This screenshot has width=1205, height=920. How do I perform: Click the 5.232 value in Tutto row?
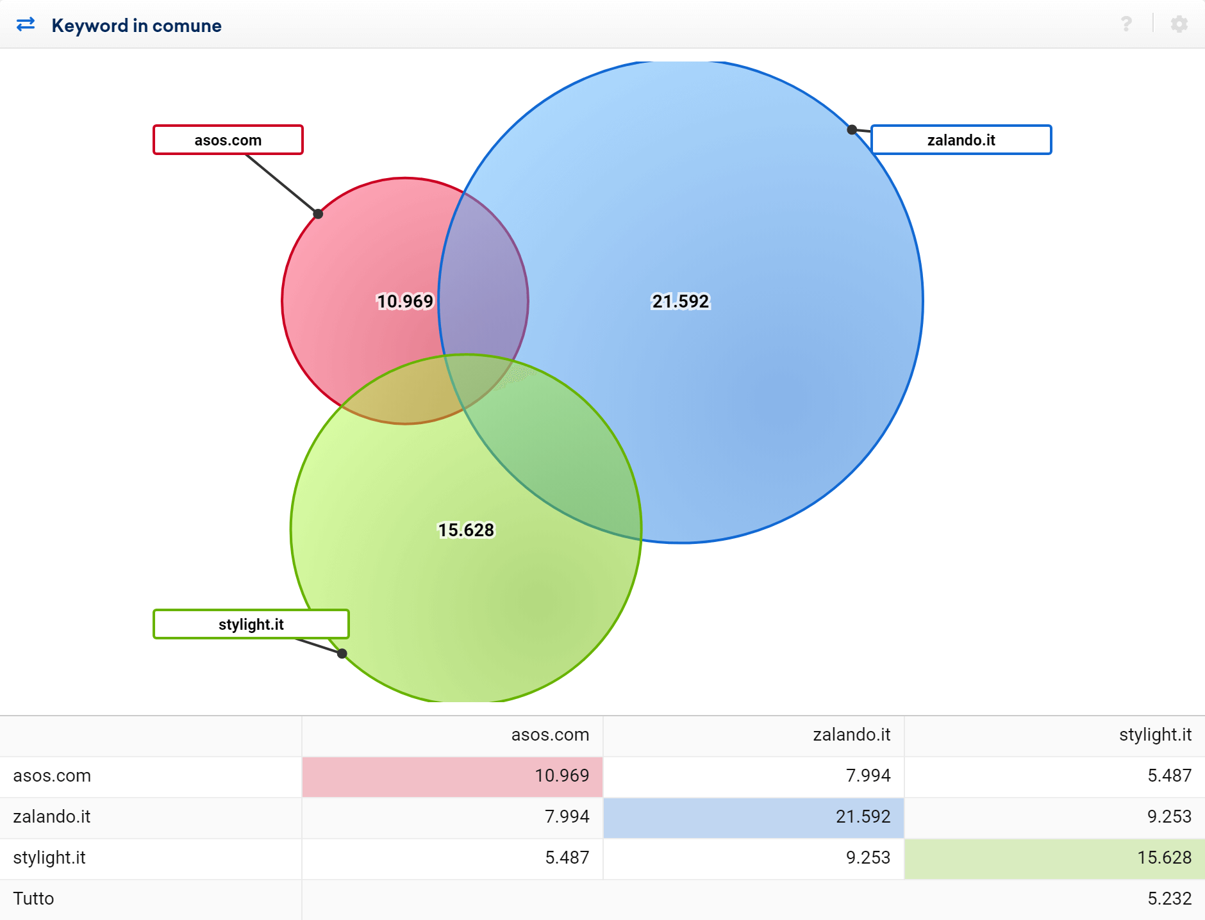1170,898
